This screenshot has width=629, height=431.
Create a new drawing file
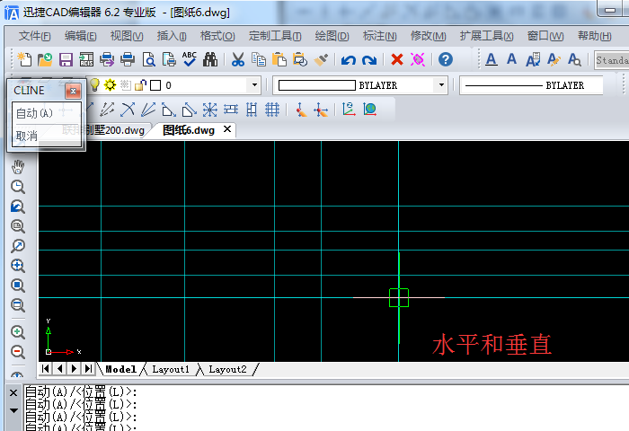[24, 60]
